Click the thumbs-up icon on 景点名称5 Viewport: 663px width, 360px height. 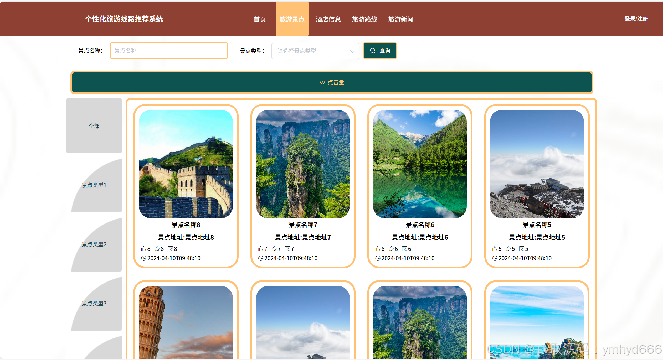(495, 248)
